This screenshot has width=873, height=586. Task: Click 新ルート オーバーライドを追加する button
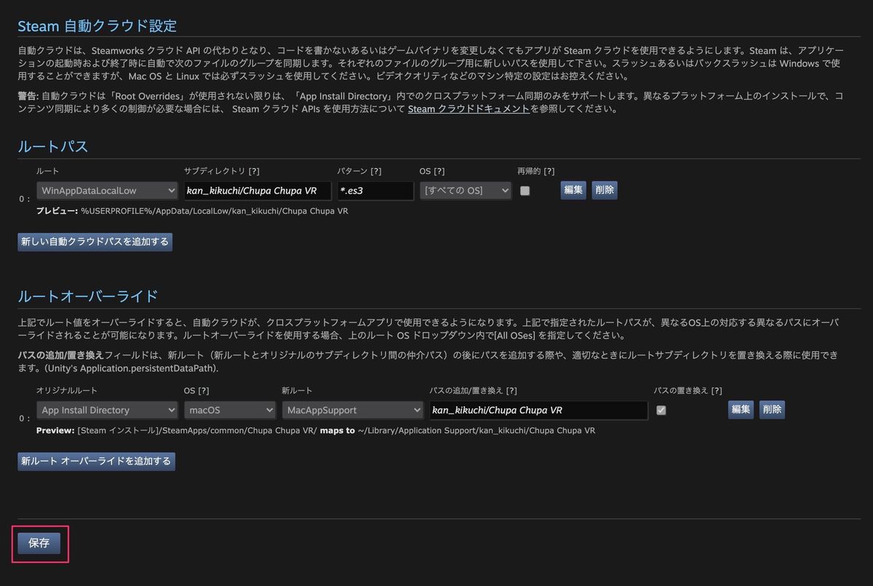tap(97, 462)
